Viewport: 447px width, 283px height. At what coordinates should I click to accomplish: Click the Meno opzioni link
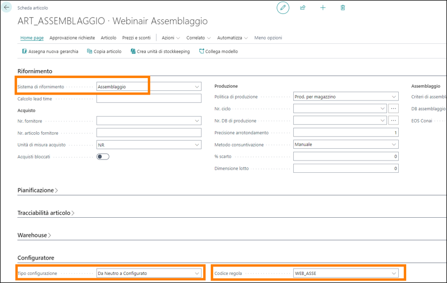[x=268, y=38]
